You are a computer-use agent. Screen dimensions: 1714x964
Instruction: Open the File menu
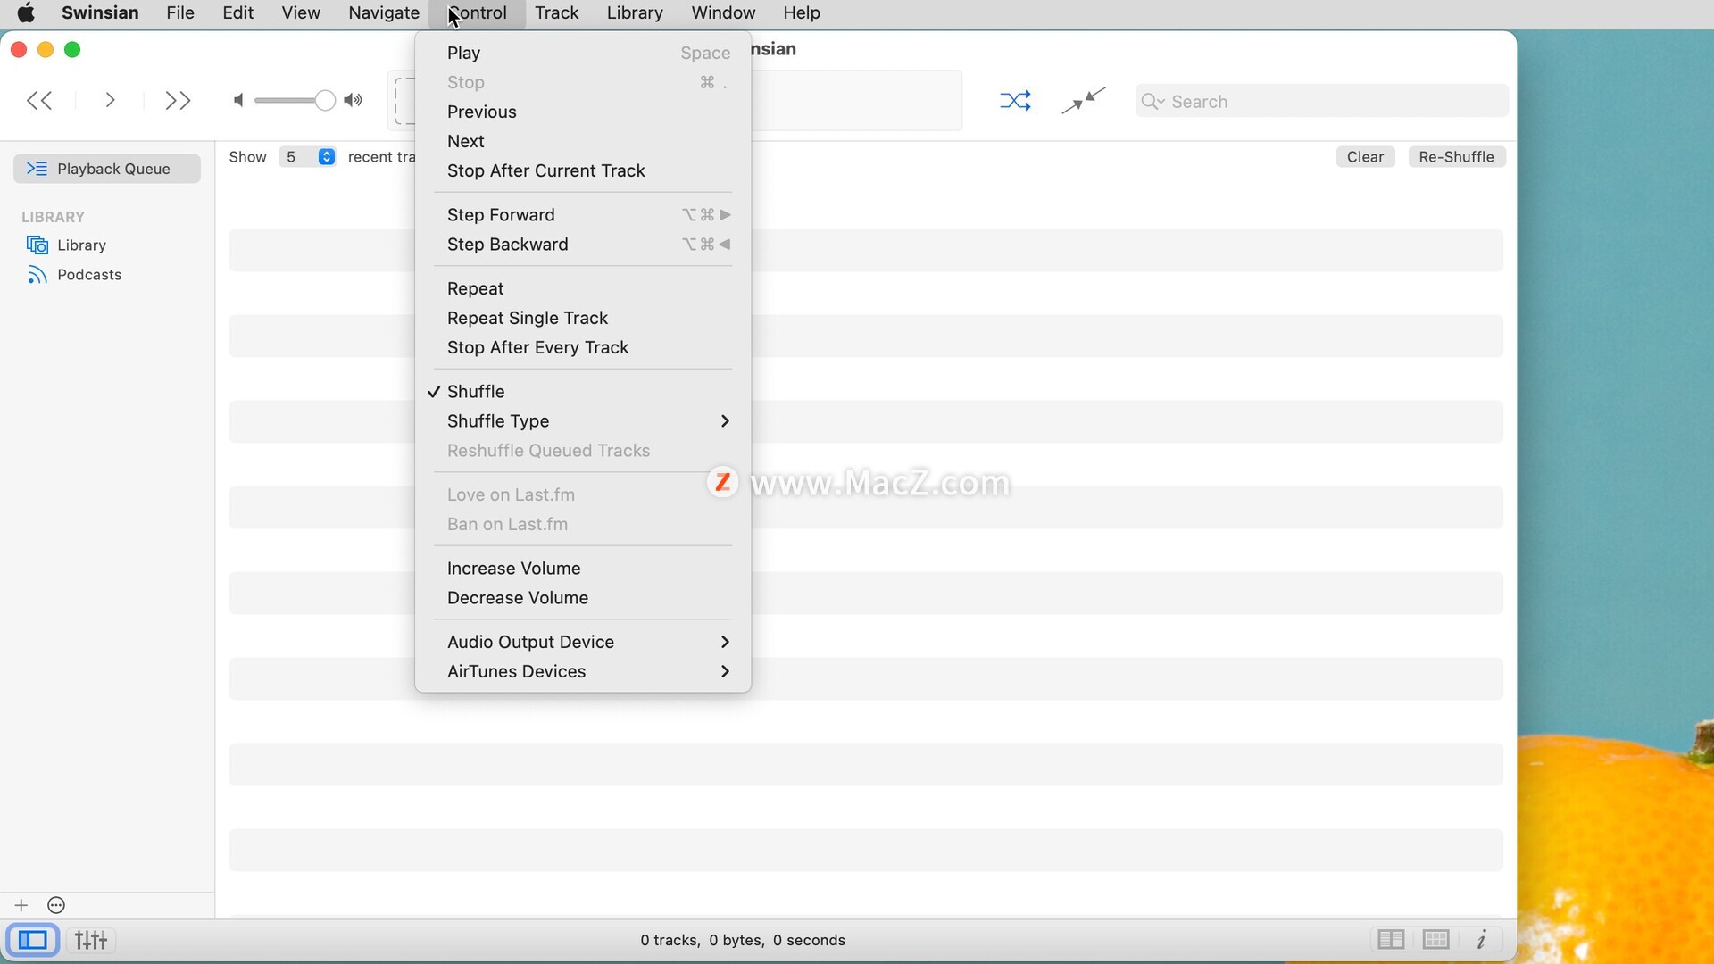pyautogui.click(x=180, y=12)
